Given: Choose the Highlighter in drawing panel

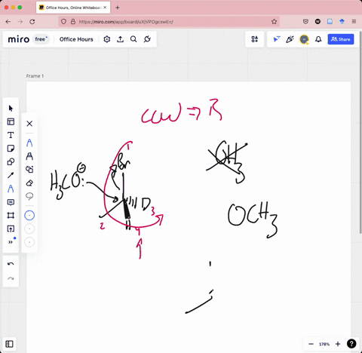Looking at the screenshot, I should [x=29, y=156].
